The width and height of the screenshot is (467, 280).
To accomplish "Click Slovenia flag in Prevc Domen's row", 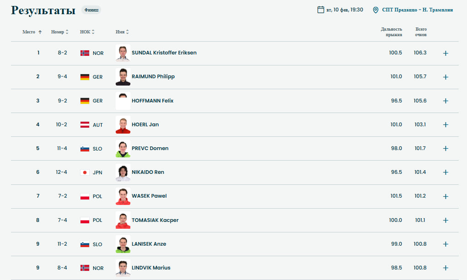I will [x=85, y=149].
